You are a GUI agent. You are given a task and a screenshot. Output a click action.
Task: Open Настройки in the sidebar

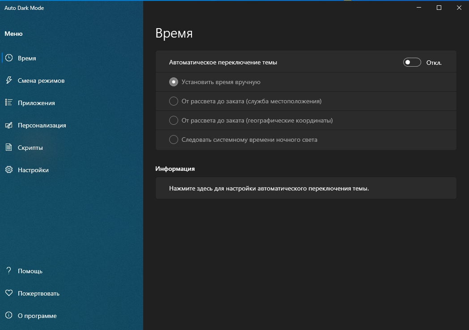pos(72,170)
